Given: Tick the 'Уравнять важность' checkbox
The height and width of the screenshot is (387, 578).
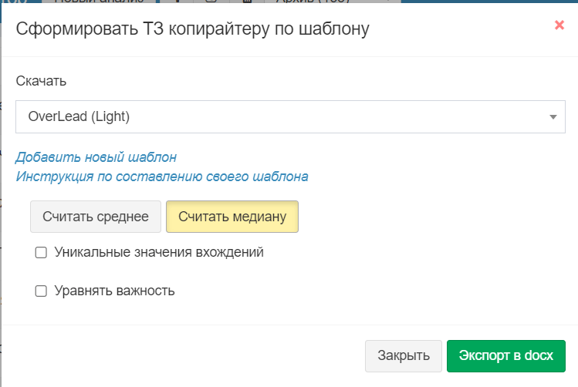Looking at the screenshot, I should tap(42, 291).
